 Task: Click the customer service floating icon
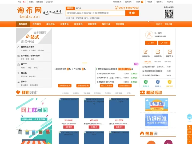point(190,127)
